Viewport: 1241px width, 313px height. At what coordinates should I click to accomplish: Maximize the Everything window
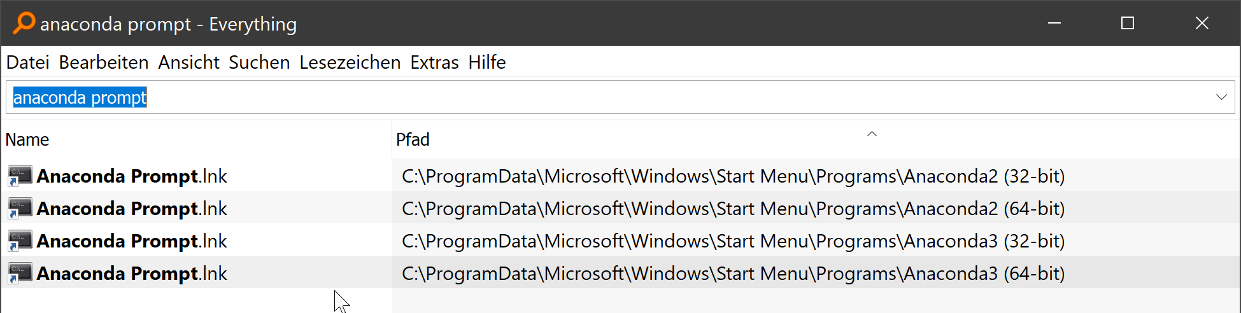(x=1128, y=23)
